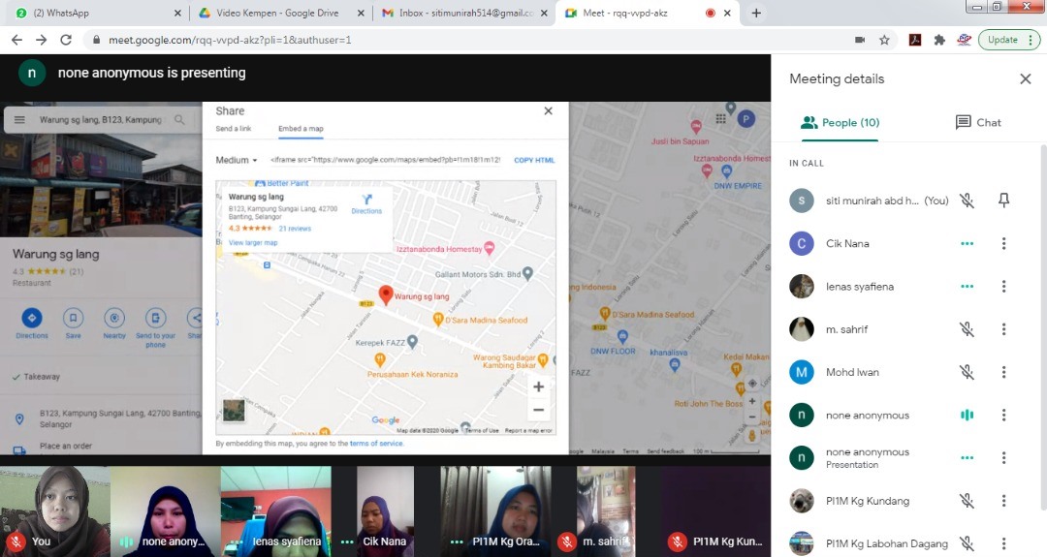Click the camera indicator in address bar
Viewport: 1047px width, 557px height.
tap(859, 40)
